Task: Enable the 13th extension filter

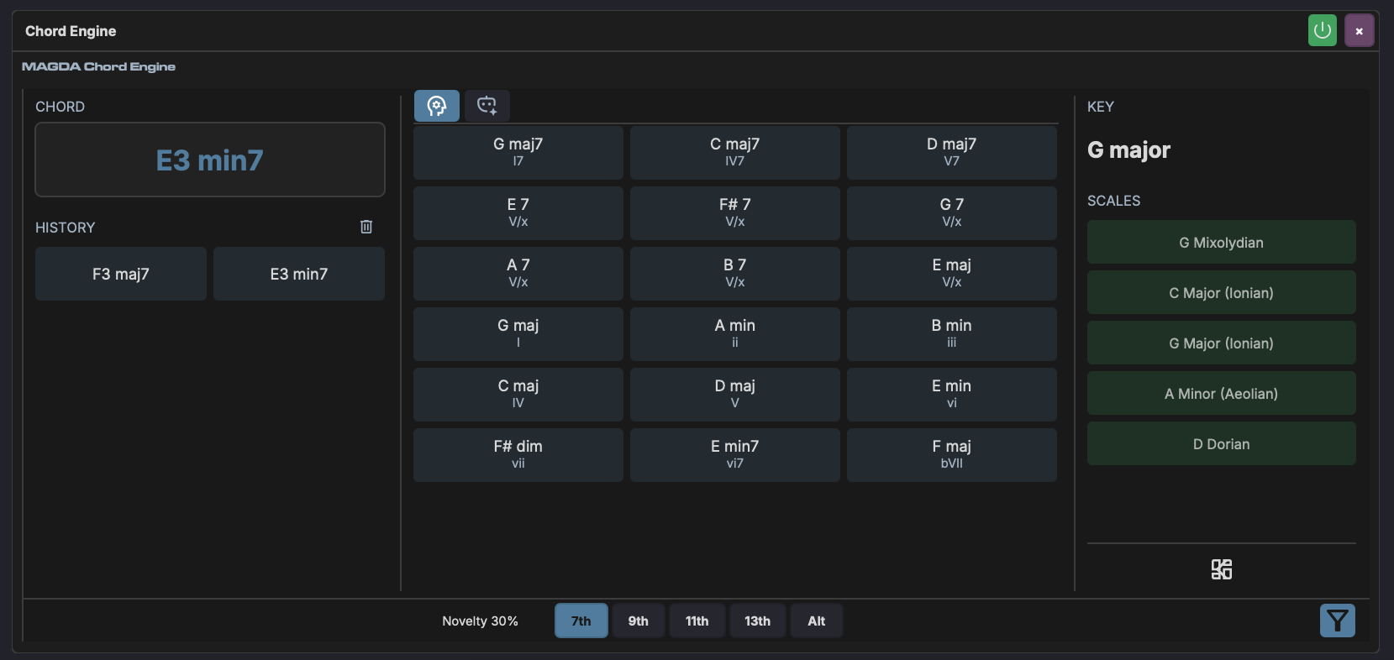Action: coord(757,621)
